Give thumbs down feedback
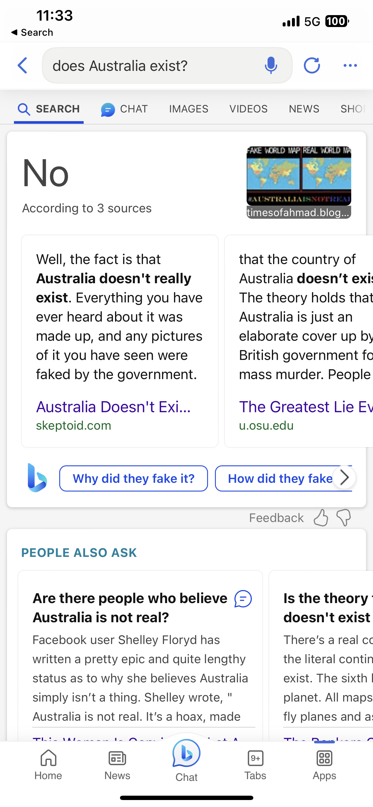Screen dimensions: 373x807 344,518
